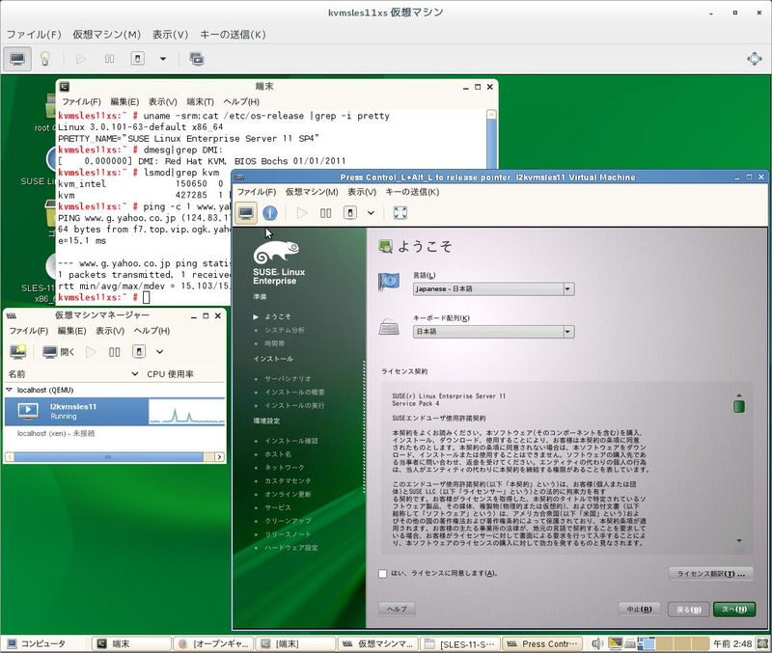Click scroll-right arrow in VM manager

pos(220,457)
